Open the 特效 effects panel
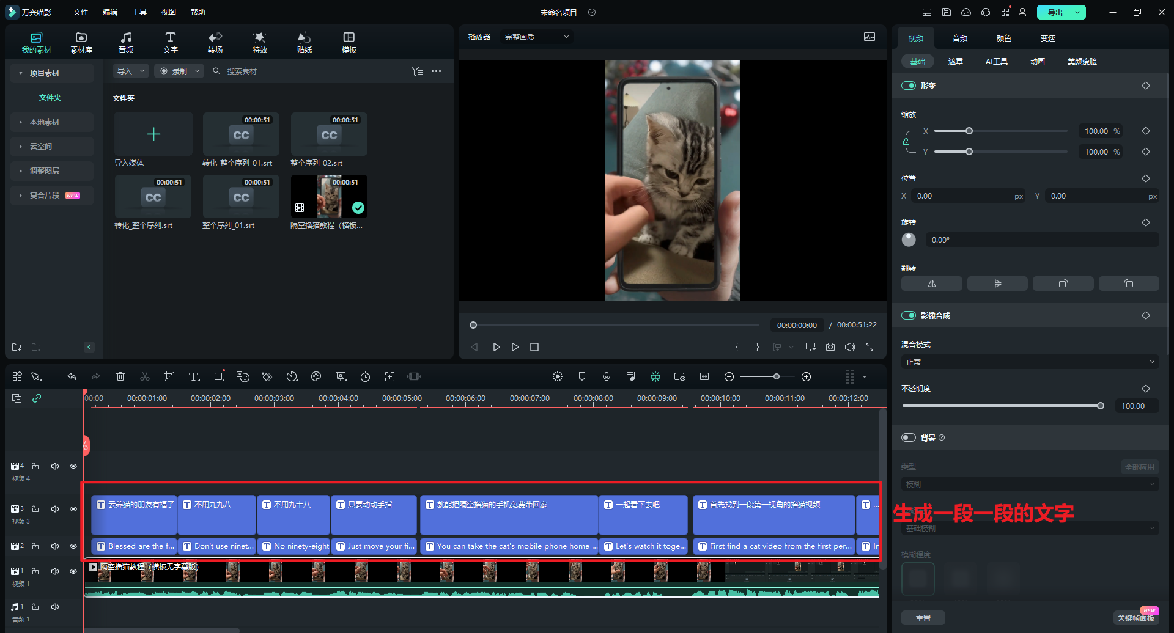 [x=259, y=42]
